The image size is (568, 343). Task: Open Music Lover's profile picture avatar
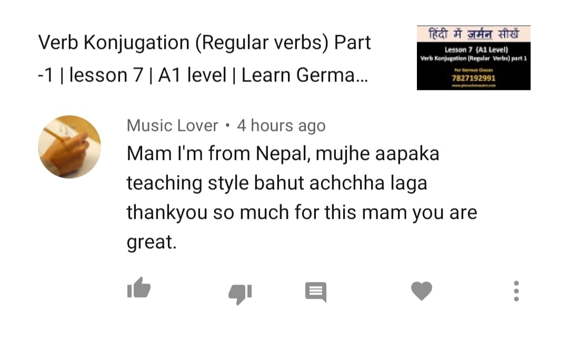(x=69, y=147)
